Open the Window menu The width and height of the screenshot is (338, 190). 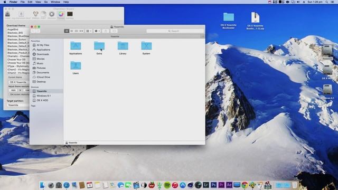click(x=55, y=2)
